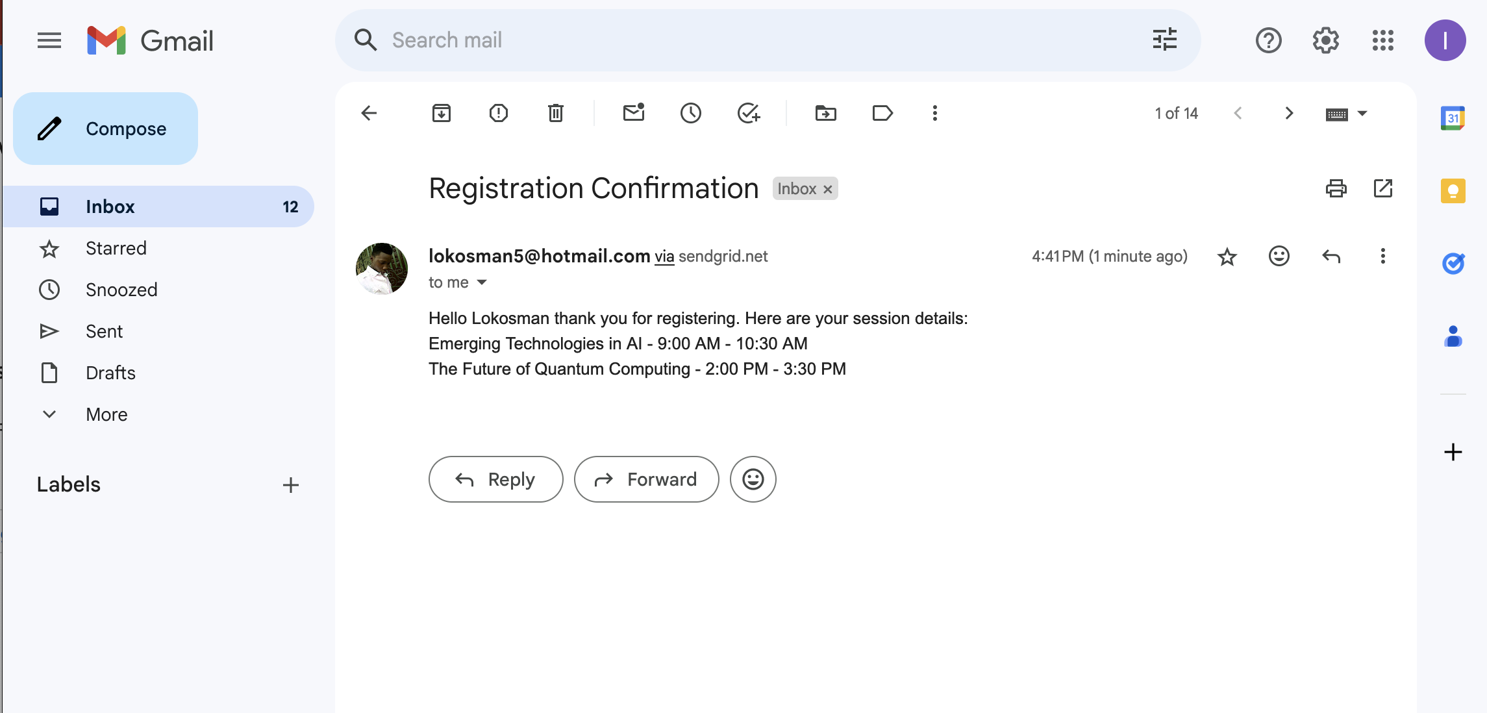Click the Forward button
This screenshot has width=1487, height=713.
[646, 479]
